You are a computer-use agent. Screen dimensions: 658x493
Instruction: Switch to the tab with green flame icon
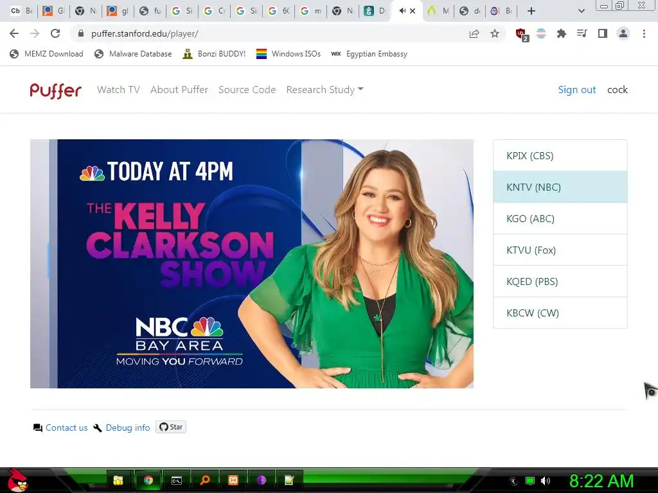point(438,11)
